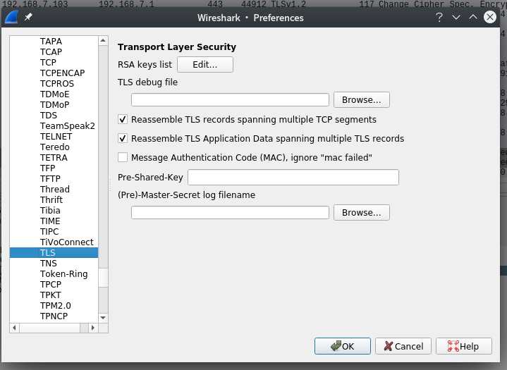The image size is (507, 370).
Task: Open the question mark help icon in title bar
Action: point(439,17)
